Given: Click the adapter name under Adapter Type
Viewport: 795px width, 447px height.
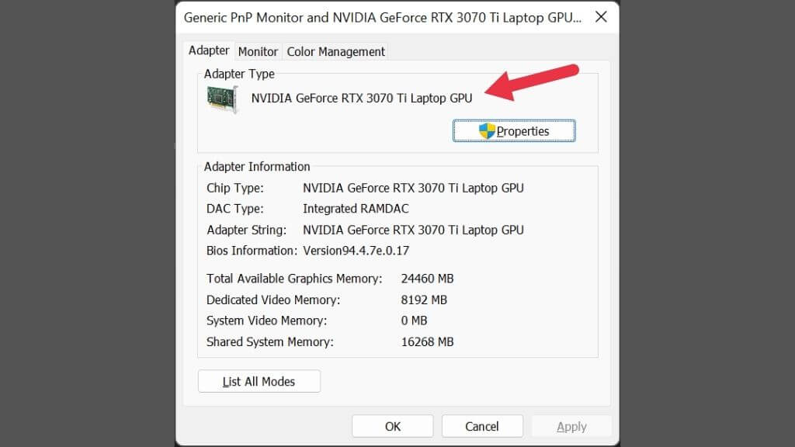Looking at the screenshot, I should click(x=361, y=98).
